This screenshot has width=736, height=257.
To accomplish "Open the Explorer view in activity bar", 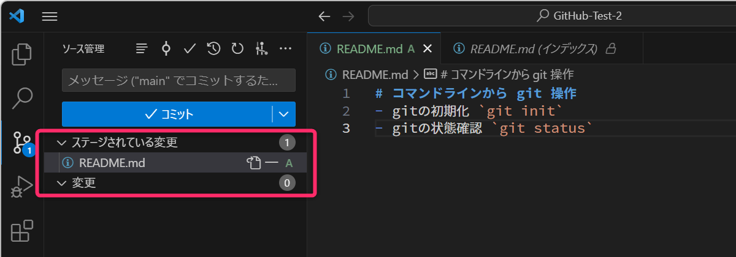I will point(22,54).
